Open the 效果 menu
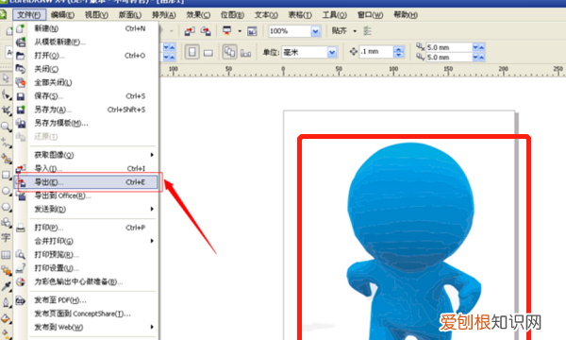The width and height of the screenshot is (566, 340). [x=198, y=15]
